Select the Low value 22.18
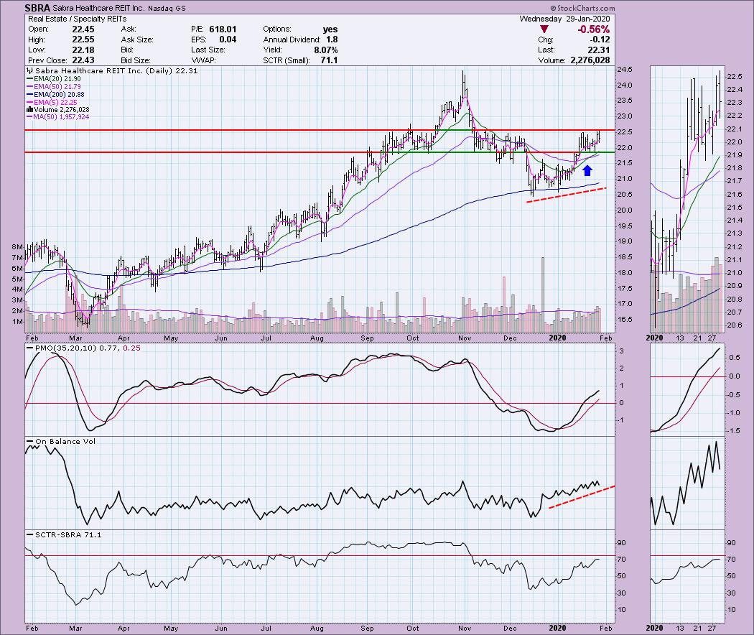 (83, 50)
